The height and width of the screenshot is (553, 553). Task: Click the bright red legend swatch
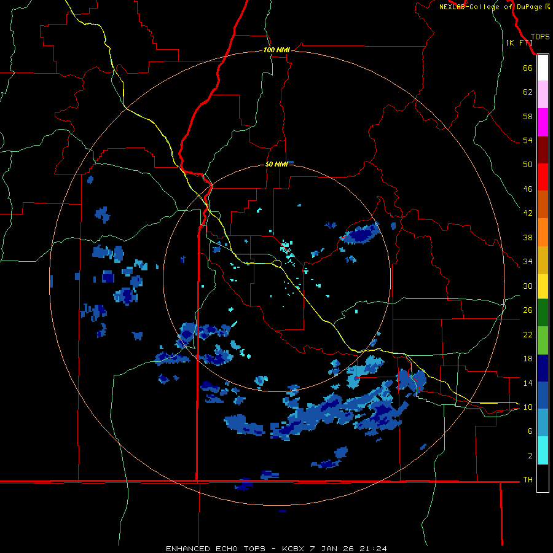click(x=543, y=177)
